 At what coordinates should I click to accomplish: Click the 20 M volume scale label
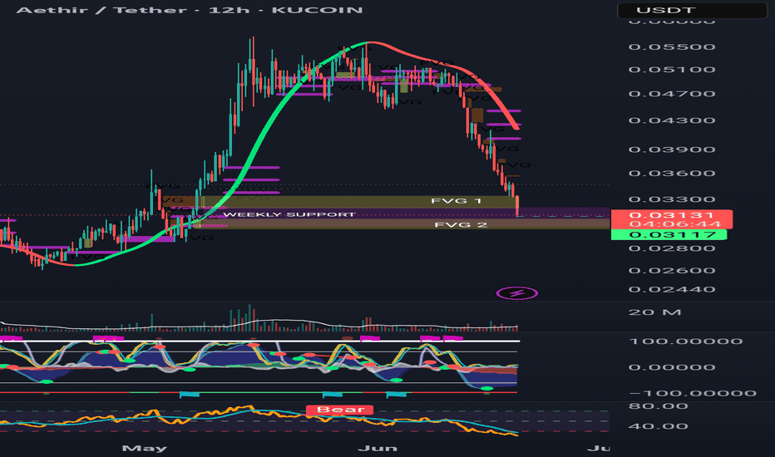(x=655, y=312)
